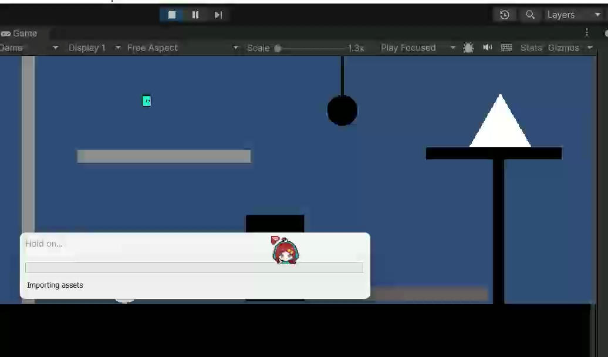Open the Unity search magnifier
Image resolution: width=608 pixels, height=357 pixels.
pyautogui.click(x=530, y=15)
